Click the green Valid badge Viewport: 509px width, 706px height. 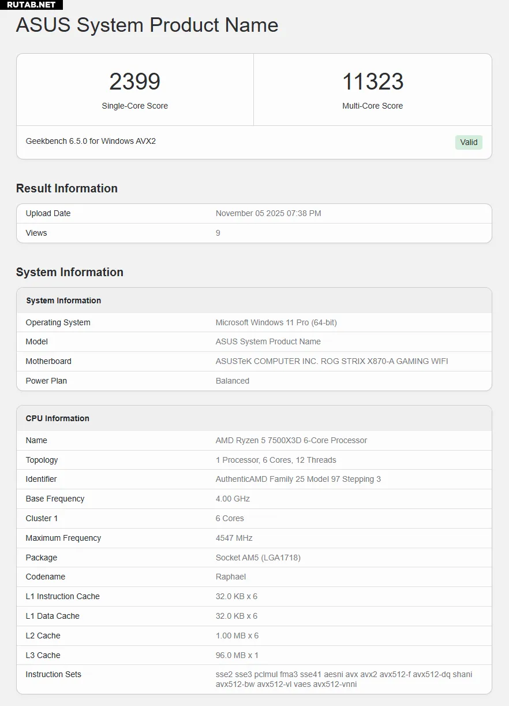pos(469,142)
